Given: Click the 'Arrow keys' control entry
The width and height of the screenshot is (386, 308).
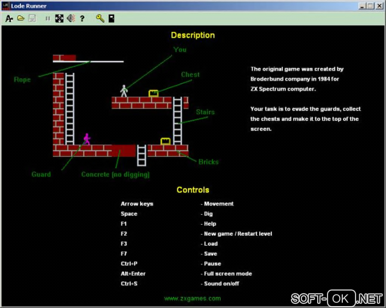Looking at the screenshot, I should pyautogui.click(x=137, y=204).
